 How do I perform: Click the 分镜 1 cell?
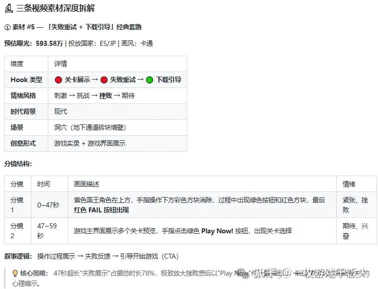[17, 205]
